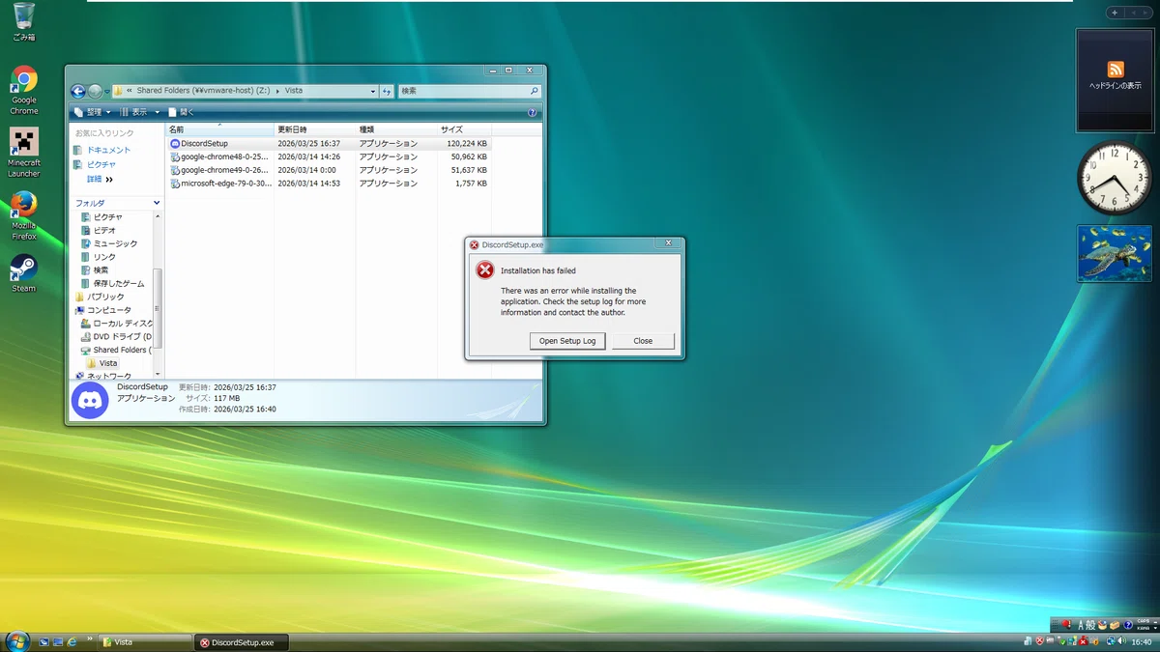The height and width of the screenshot is (652, 1160).
Task: Switch to the Vista taskbar button
Action: coord(145,642)
